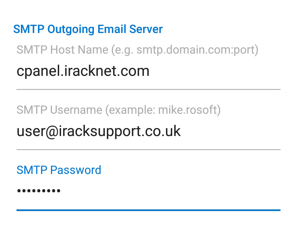Image resolution: width=297 pixels, height=230 pixels.
Task: Click the SMTP Host Name field containing cpanel.iracknet.com
Action: click(148, 71)
